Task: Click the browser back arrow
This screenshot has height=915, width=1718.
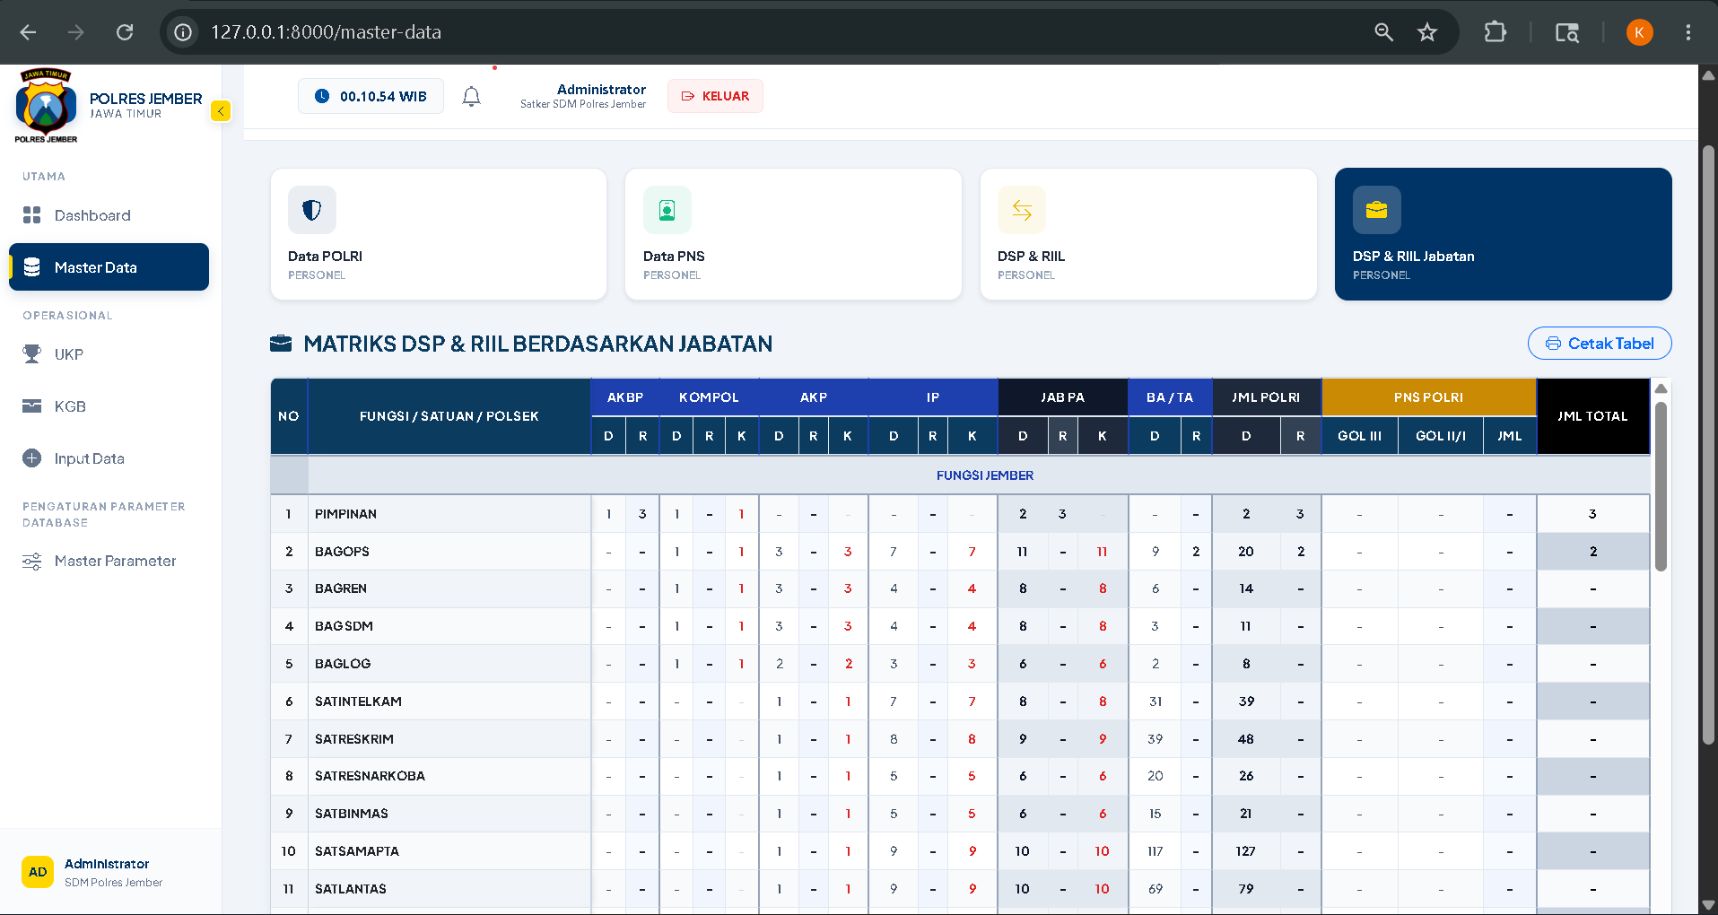Action: coord(28,32)
